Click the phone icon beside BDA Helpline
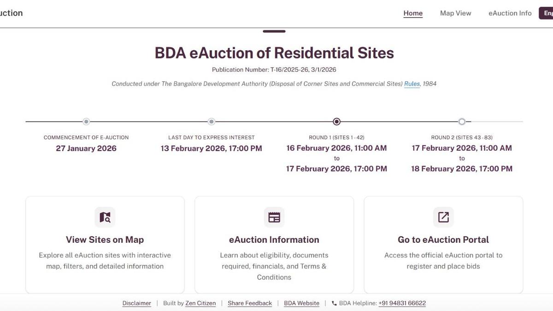553x311 pixels. coord(334,303)
